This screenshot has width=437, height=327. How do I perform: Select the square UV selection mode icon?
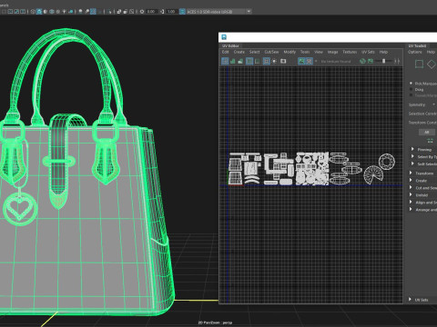(x=419, y=64)
